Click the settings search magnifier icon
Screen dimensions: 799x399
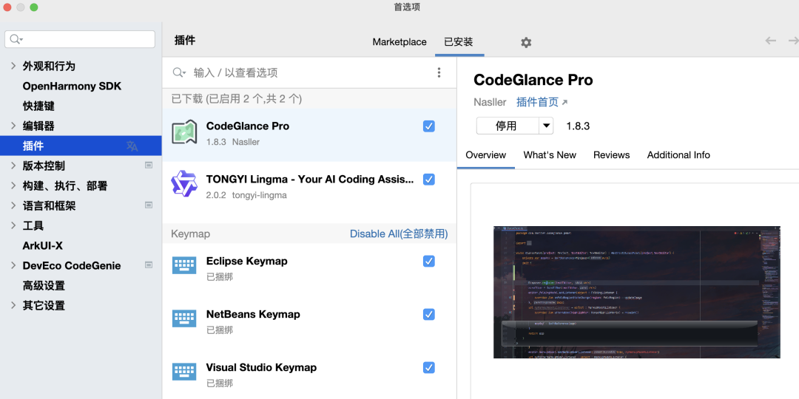pyautogui.click(x=16, y=39)
